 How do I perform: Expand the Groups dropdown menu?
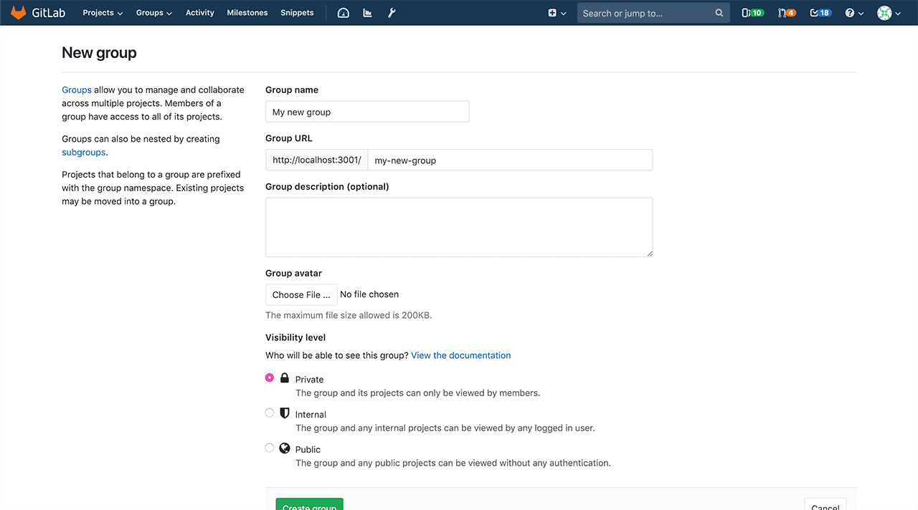click(153, 13)
